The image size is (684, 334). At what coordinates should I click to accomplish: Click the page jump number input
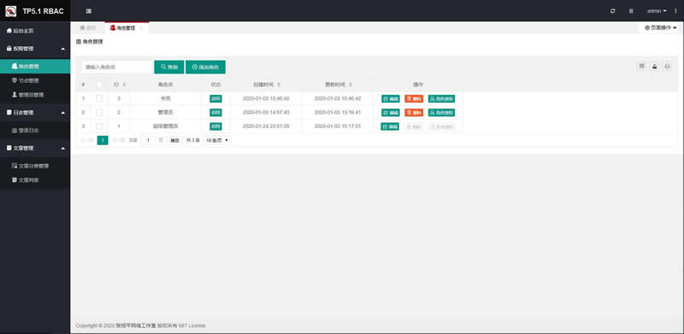148,140
